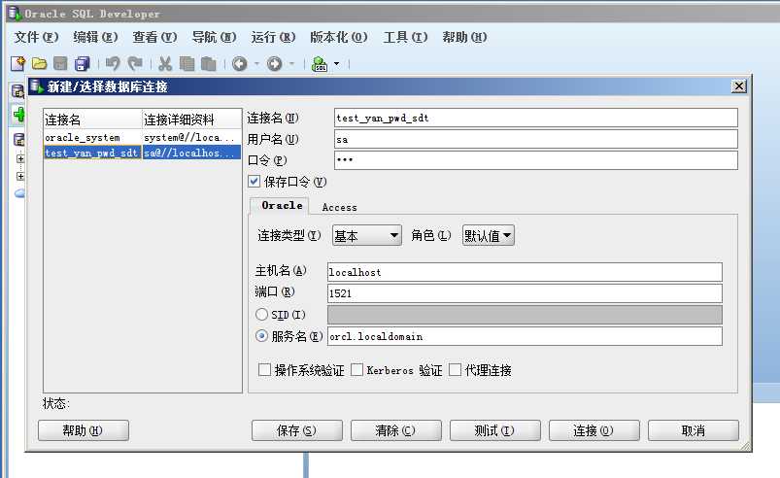Open the 运行 menu
The height and width of the screenshot is (478, 780).
[273, 37]
